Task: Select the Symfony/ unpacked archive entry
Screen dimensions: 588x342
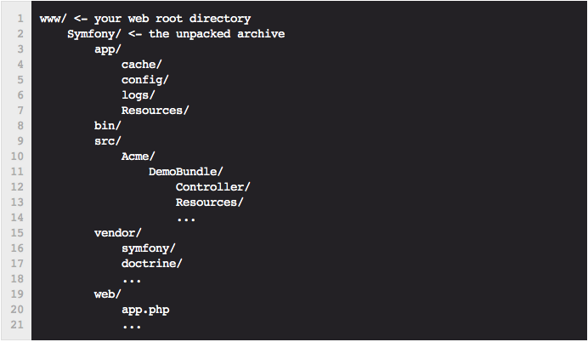Action: (176, 34)
